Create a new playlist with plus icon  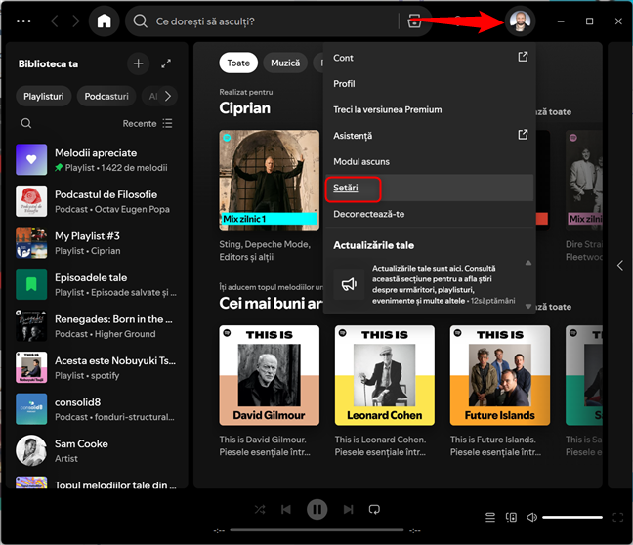[x=138, y=63]
